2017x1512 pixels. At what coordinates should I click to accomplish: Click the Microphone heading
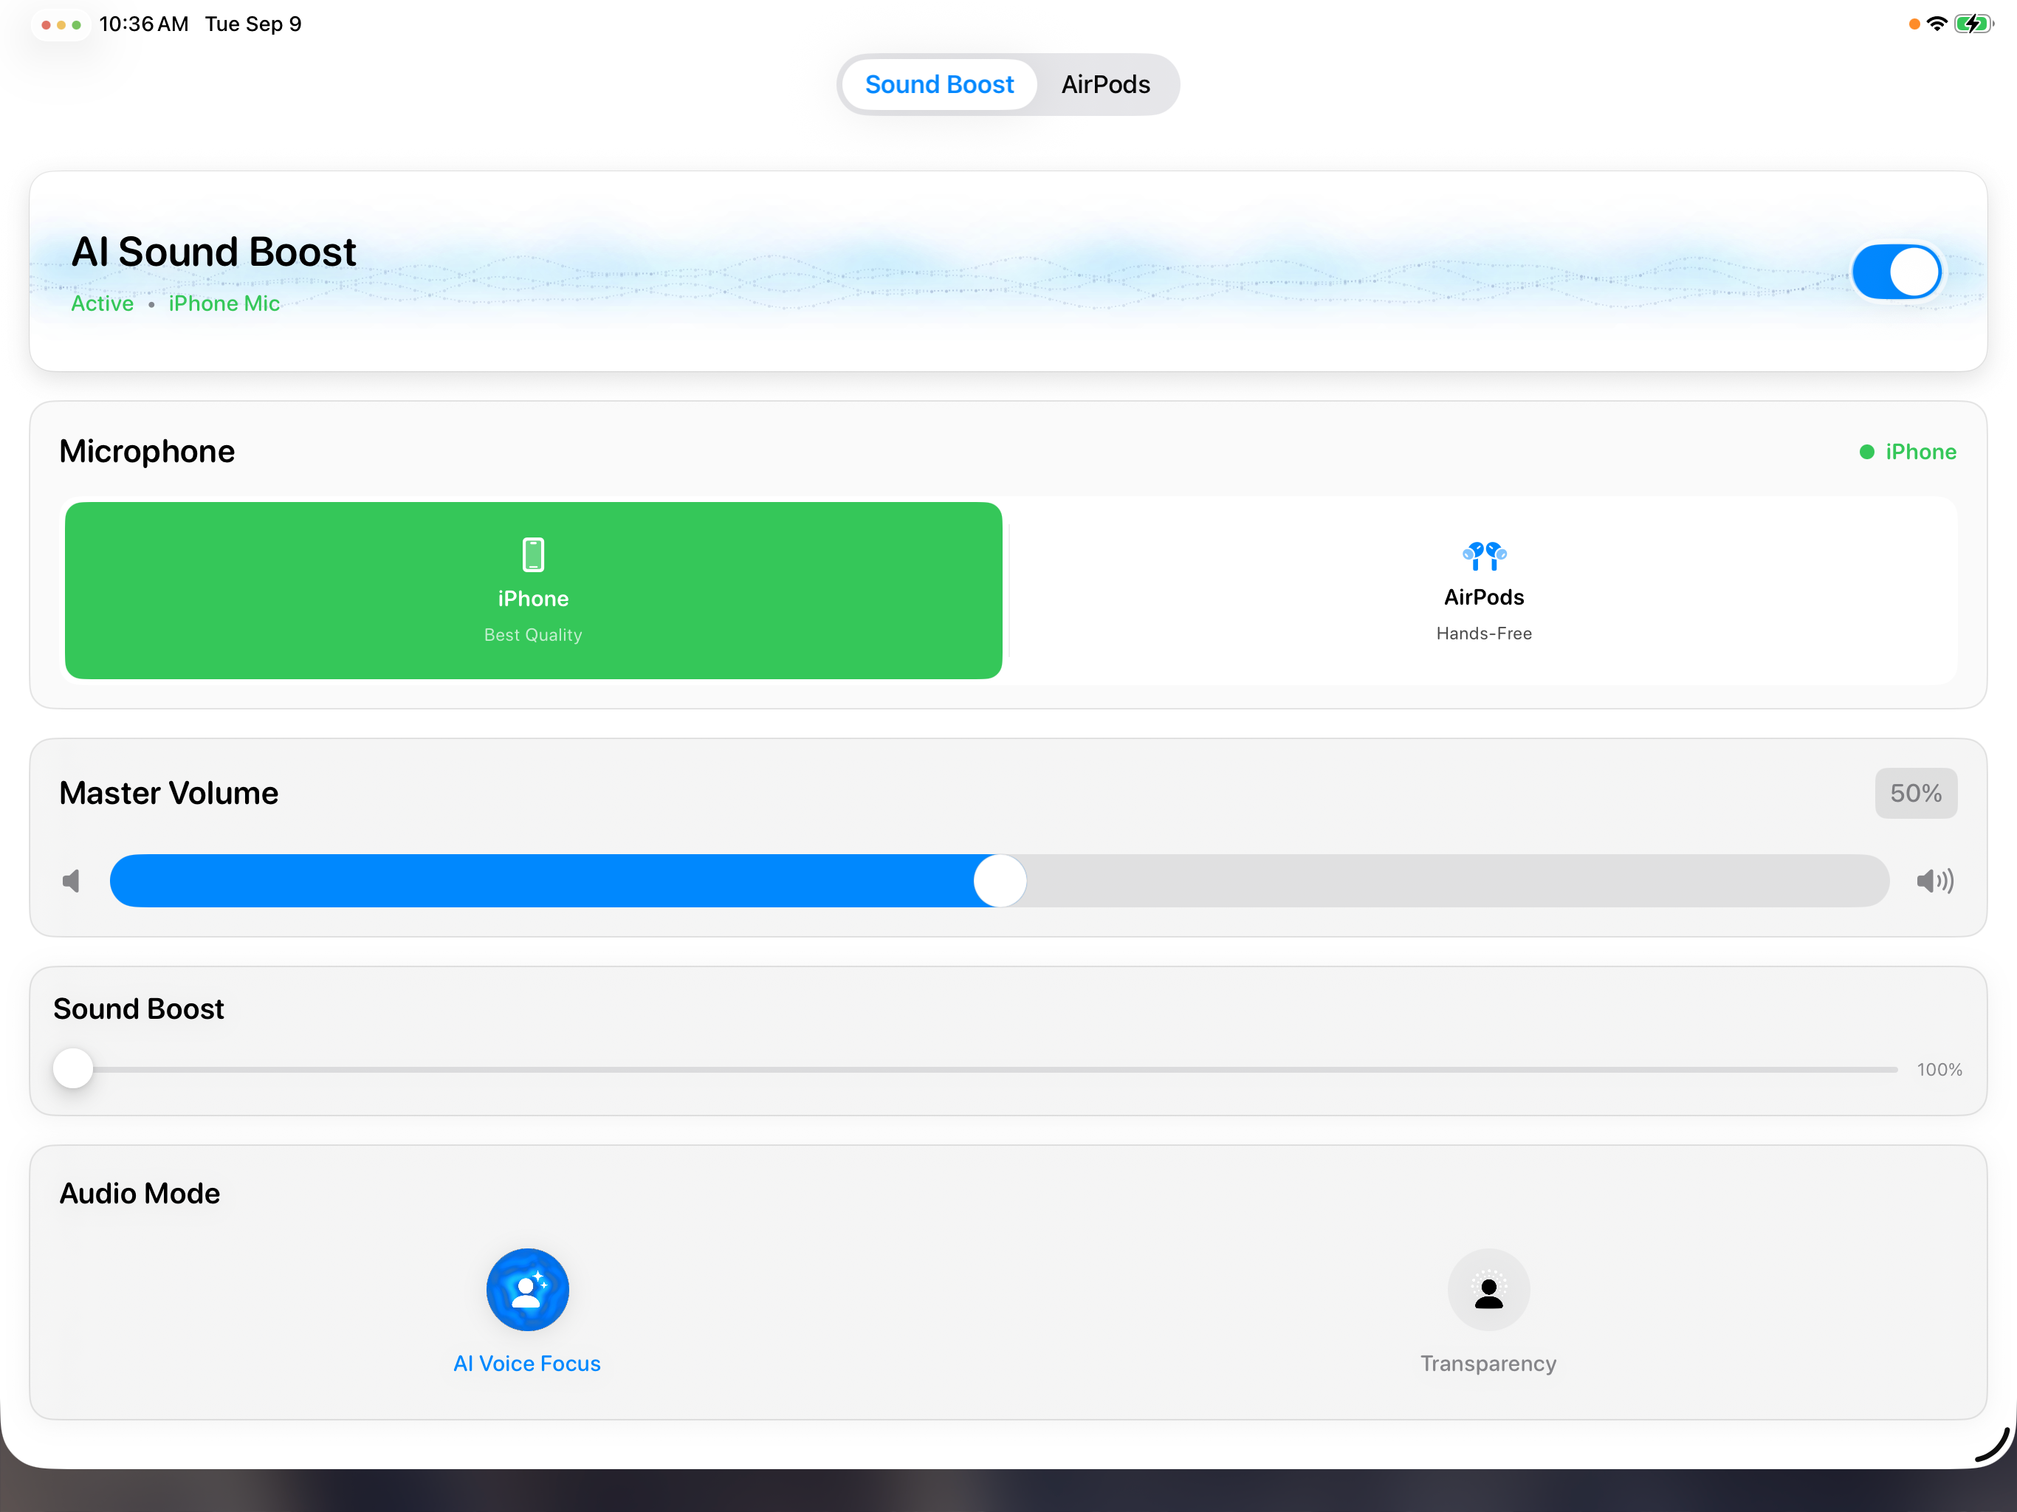coord(147,451)
